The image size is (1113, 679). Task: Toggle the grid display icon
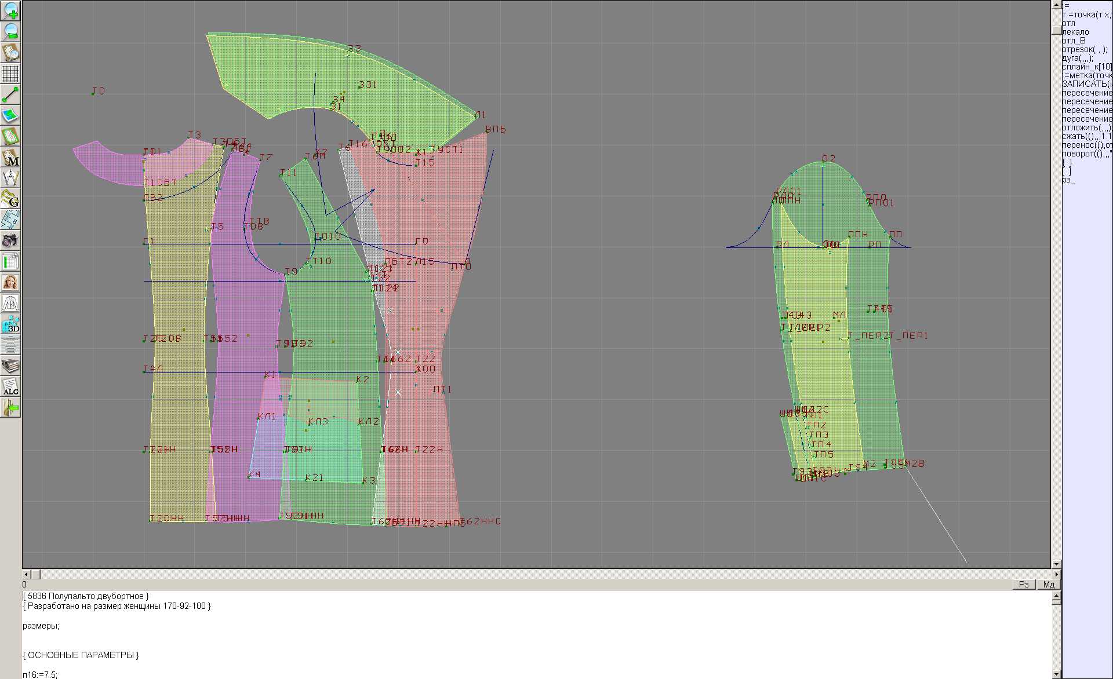tap(10, 74)
